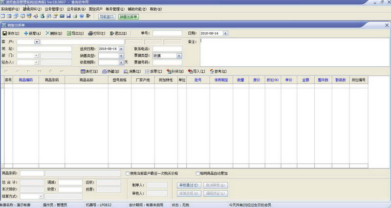
Task: Open the 基础资料 menu
Action: 32,9
